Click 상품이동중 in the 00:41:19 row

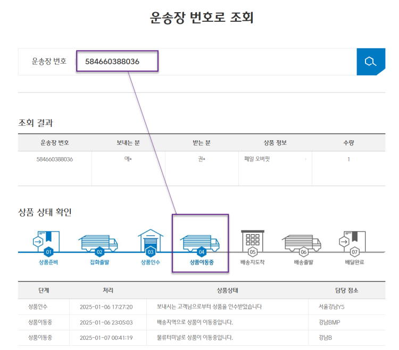coord(40,338)
